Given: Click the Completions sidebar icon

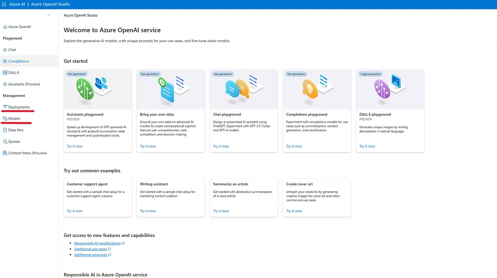Looking at the screenshot, I should click(x=5, y=61).
